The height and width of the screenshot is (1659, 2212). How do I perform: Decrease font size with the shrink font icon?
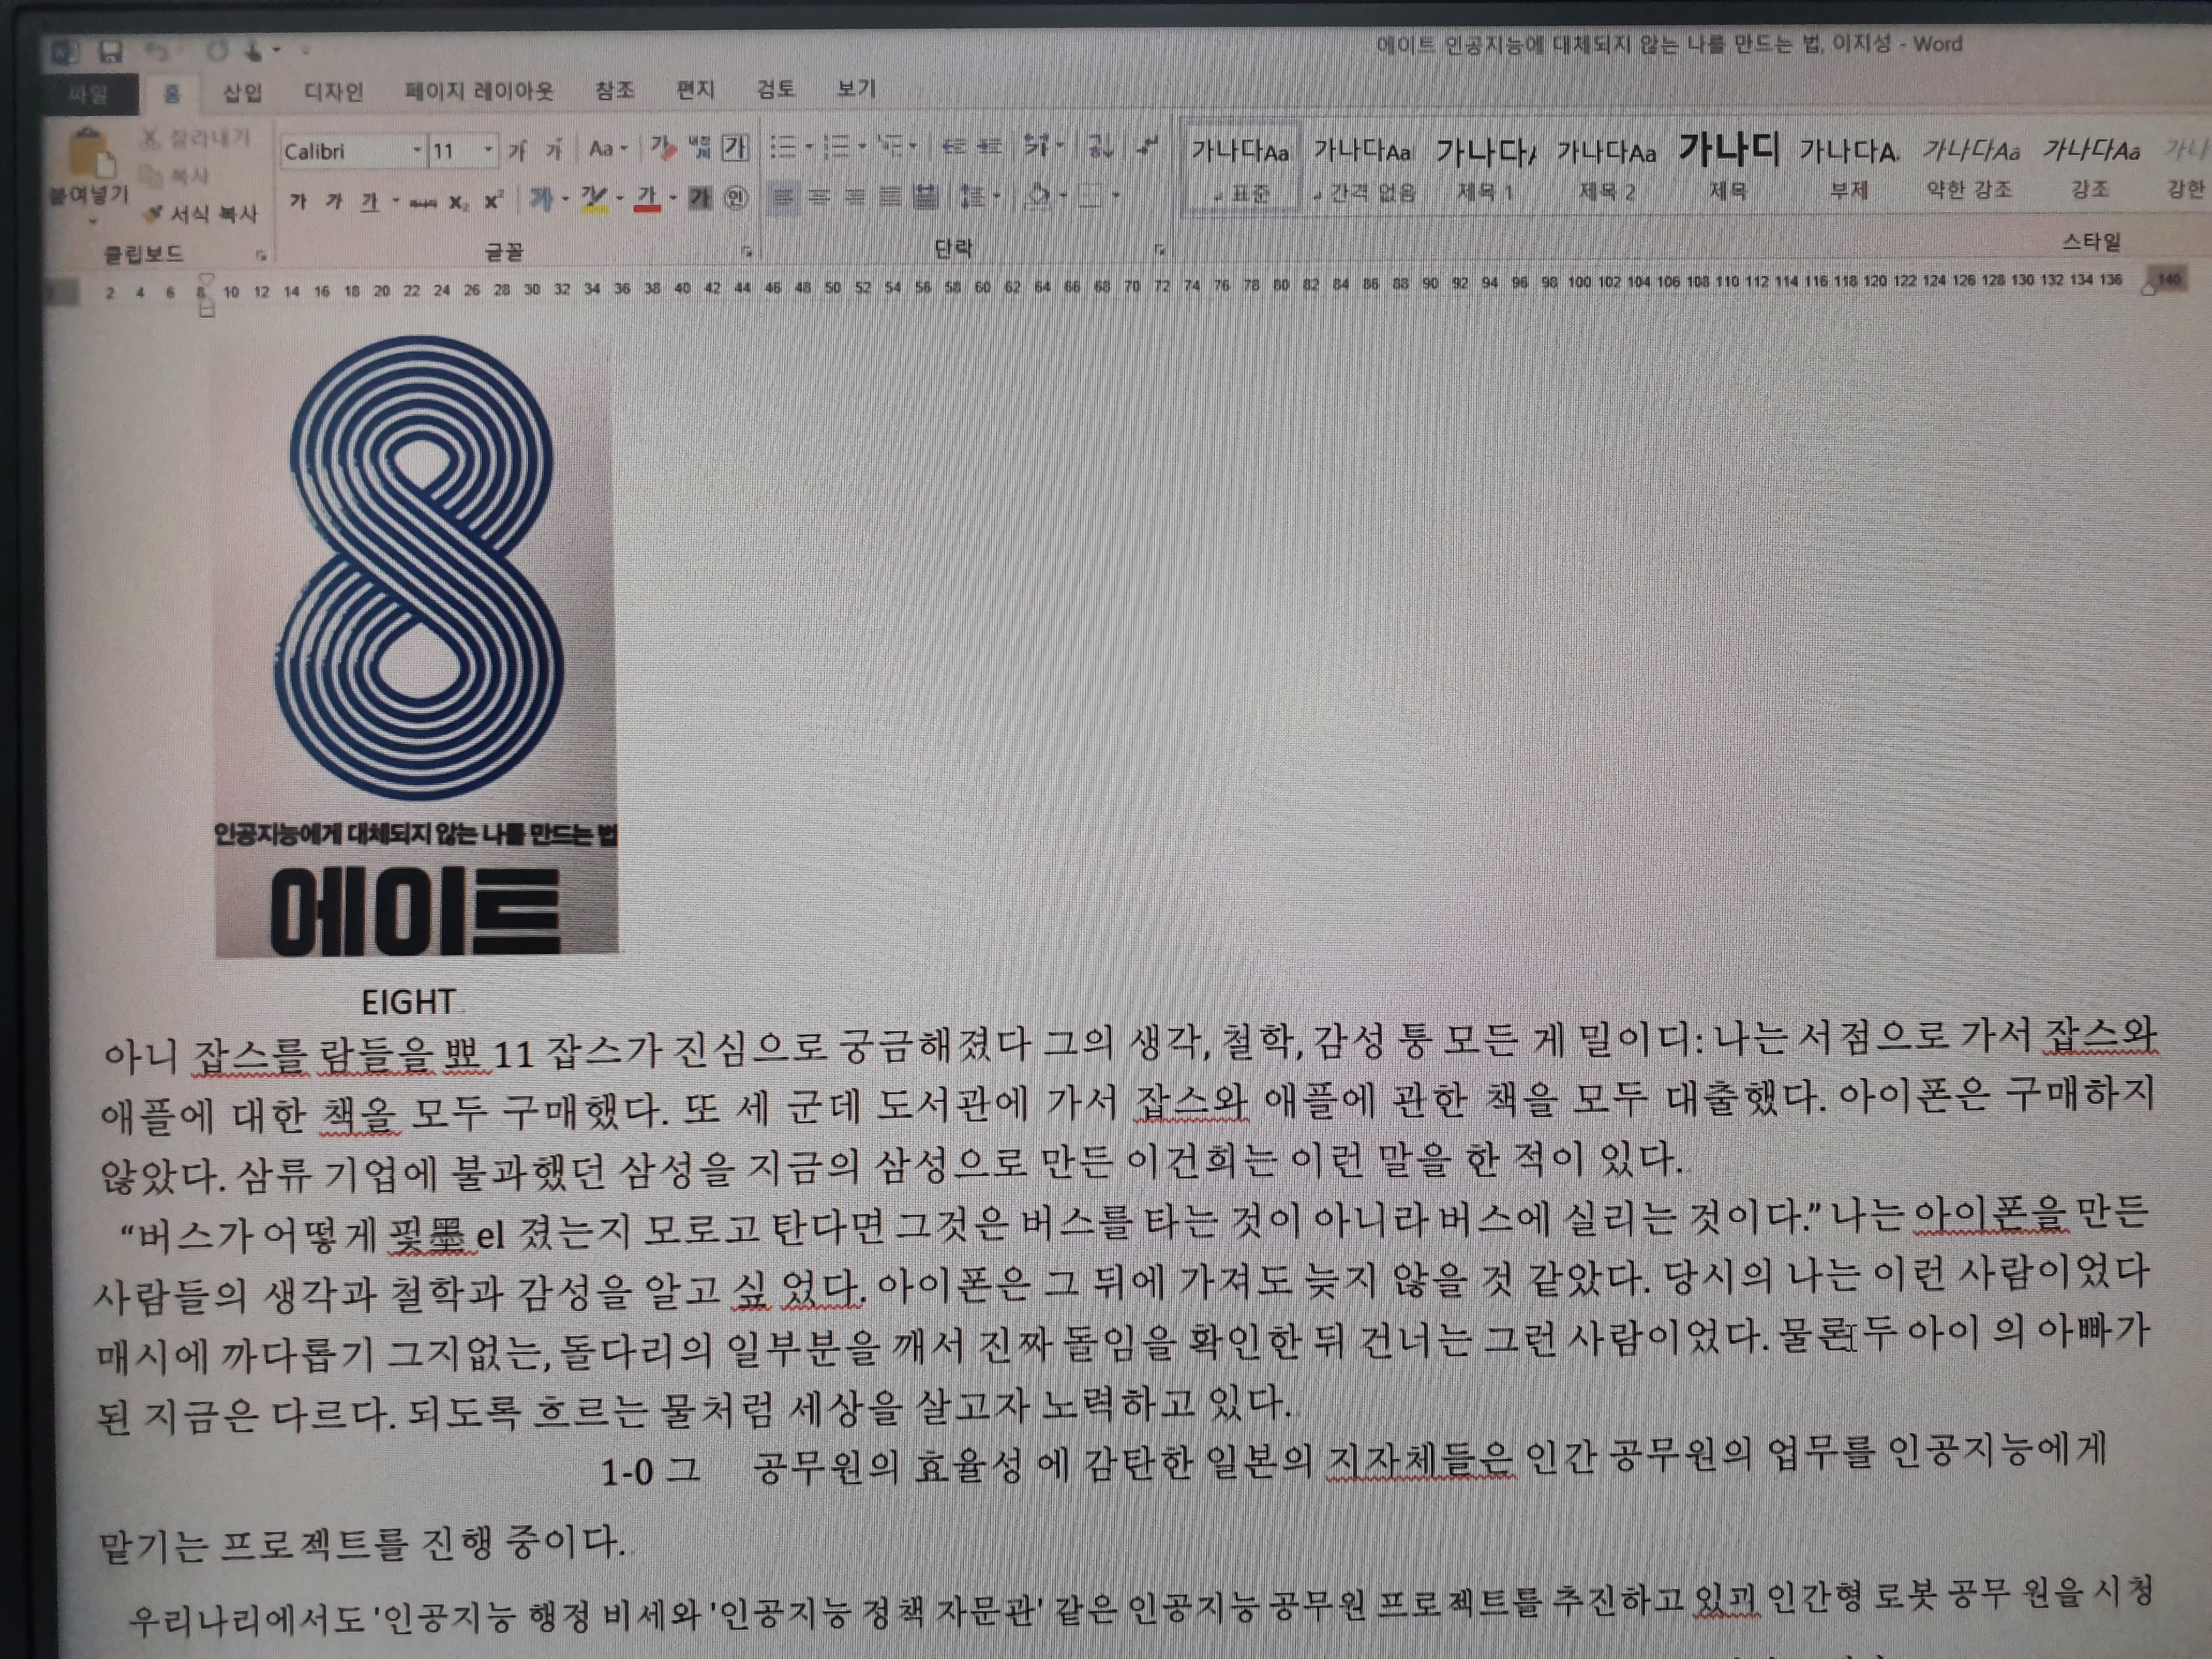(x=554, y=151)
